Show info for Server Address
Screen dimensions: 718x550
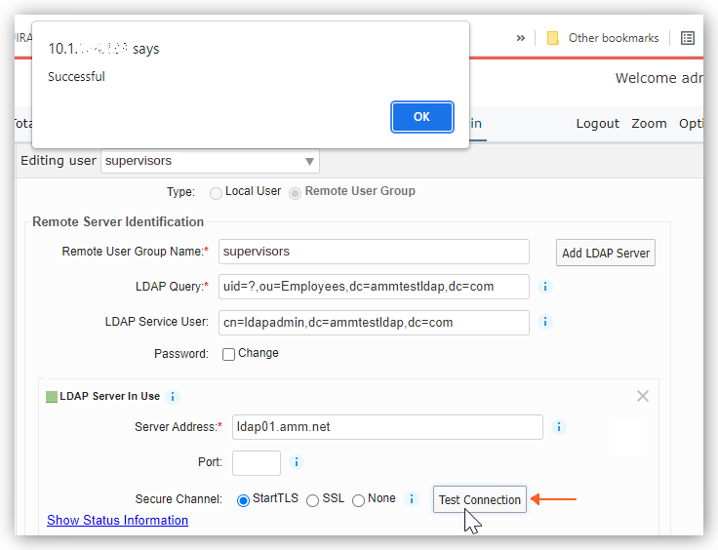pyautogui.click(x=559, y=427)
